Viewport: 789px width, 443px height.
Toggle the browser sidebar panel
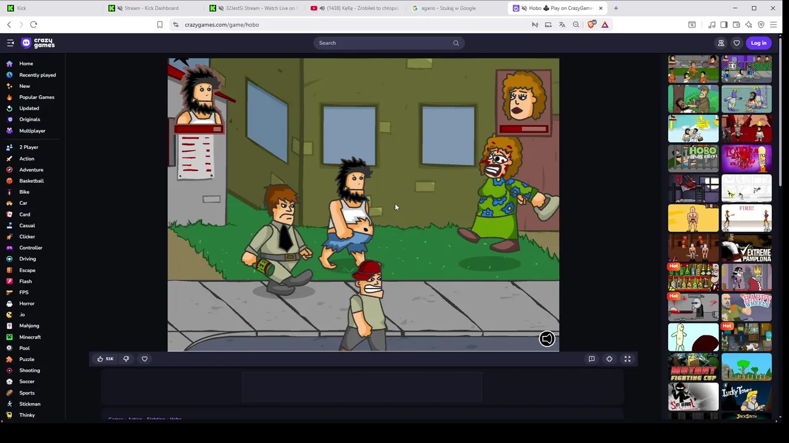[724, 25]
